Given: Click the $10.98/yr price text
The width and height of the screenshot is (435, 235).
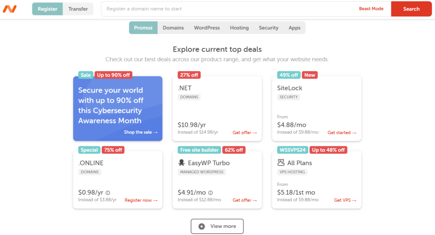Looking at the screenshot, I should (192, 124).
